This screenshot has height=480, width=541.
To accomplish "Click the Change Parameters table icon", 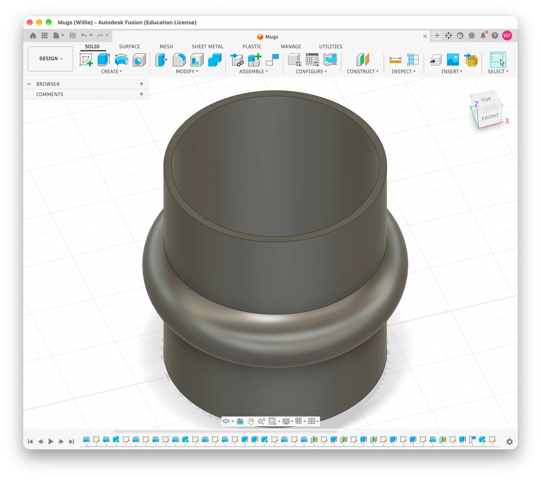I will (x=312, y=60).
